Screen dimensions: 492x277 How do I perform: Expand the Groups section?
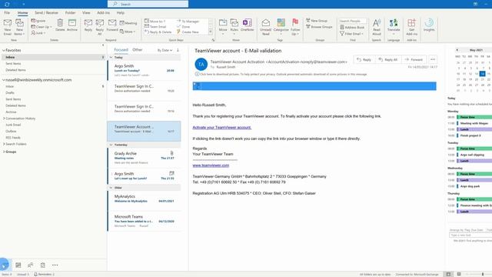click(4, 152)
